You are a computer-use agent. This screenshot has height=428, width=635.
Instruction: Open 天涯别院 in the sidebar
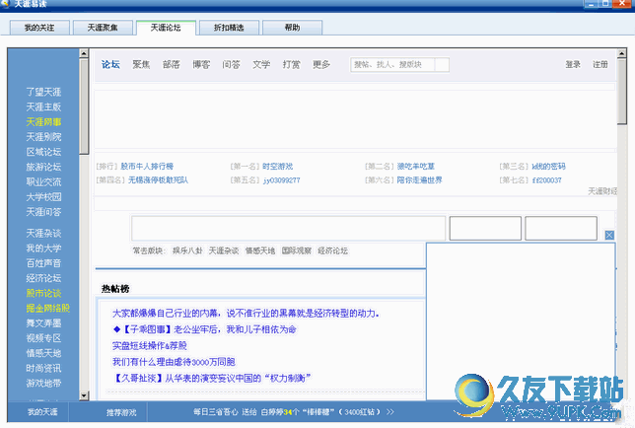pyautogui.click(x=43, y=137)
